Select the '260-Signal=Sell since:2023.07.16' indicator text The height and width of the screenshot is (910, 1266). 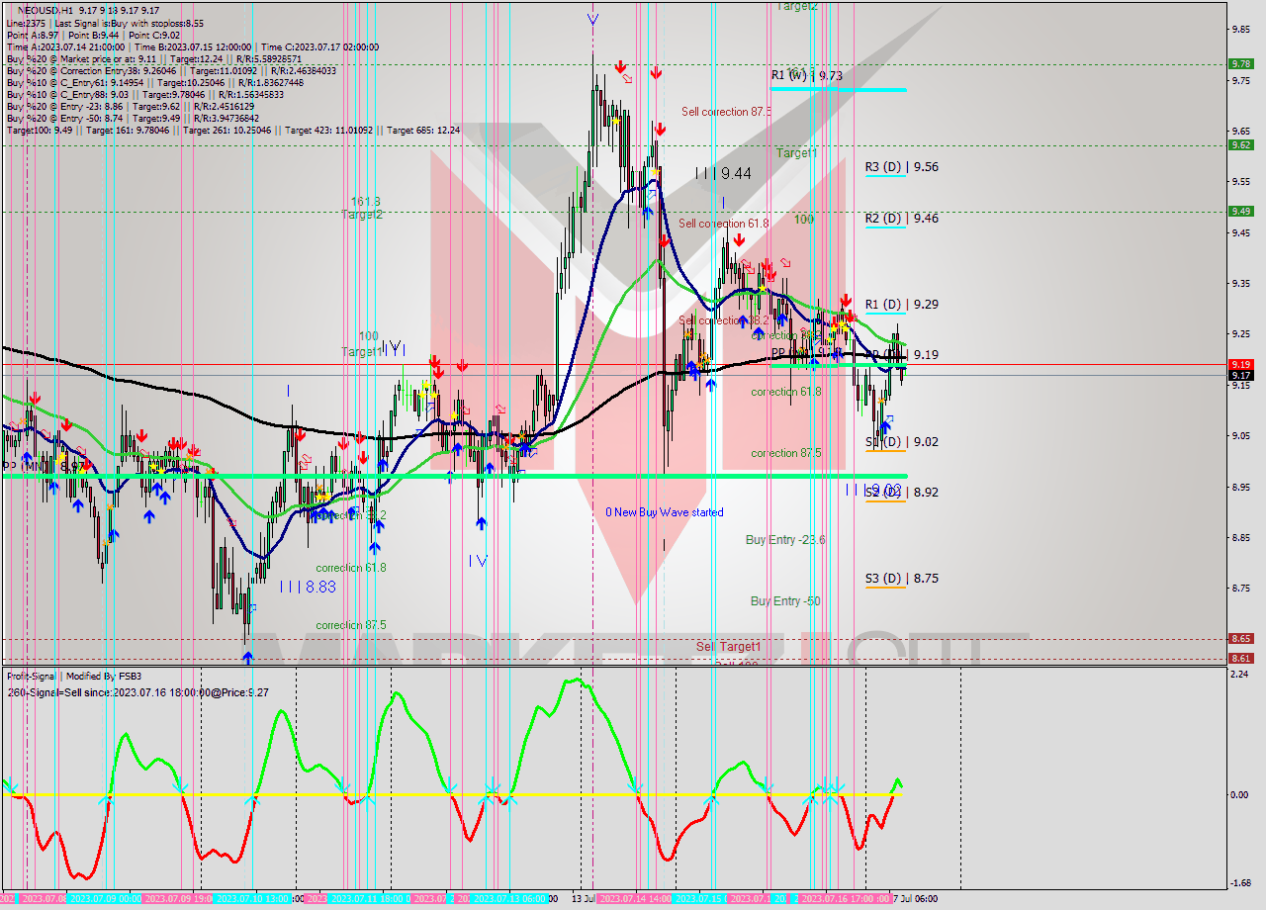pos(137,692)
